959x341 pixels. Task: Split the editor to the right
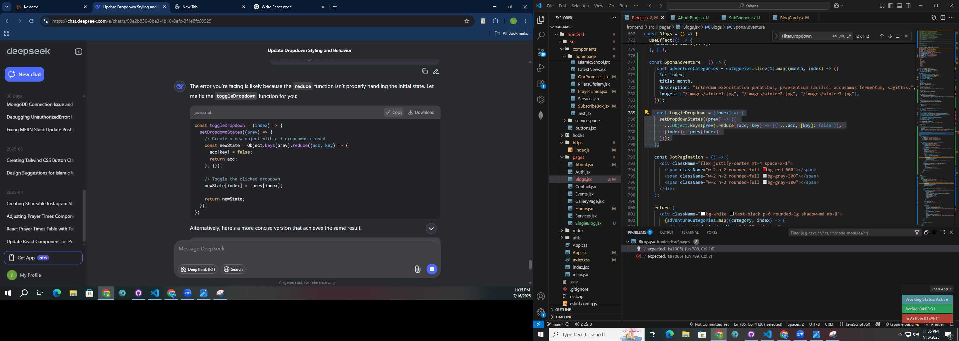click(943, 18)
